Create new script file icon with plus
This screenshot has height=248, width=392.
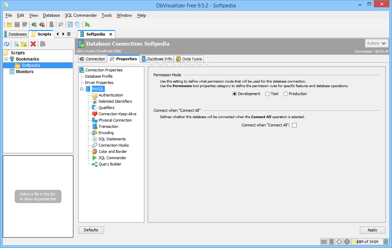point(16,44)
